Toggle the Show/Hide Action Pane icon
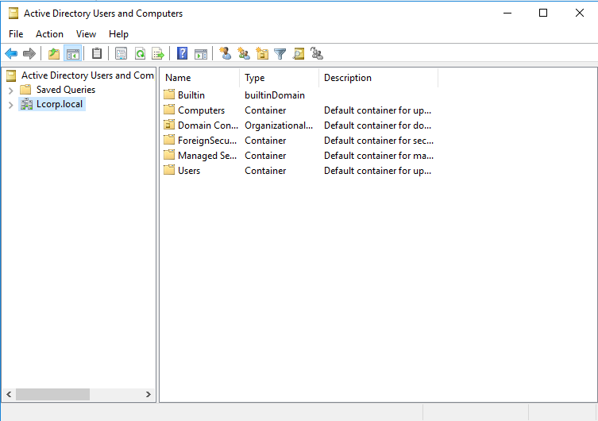This screenshot has height=421, width=598. point(201,54)
